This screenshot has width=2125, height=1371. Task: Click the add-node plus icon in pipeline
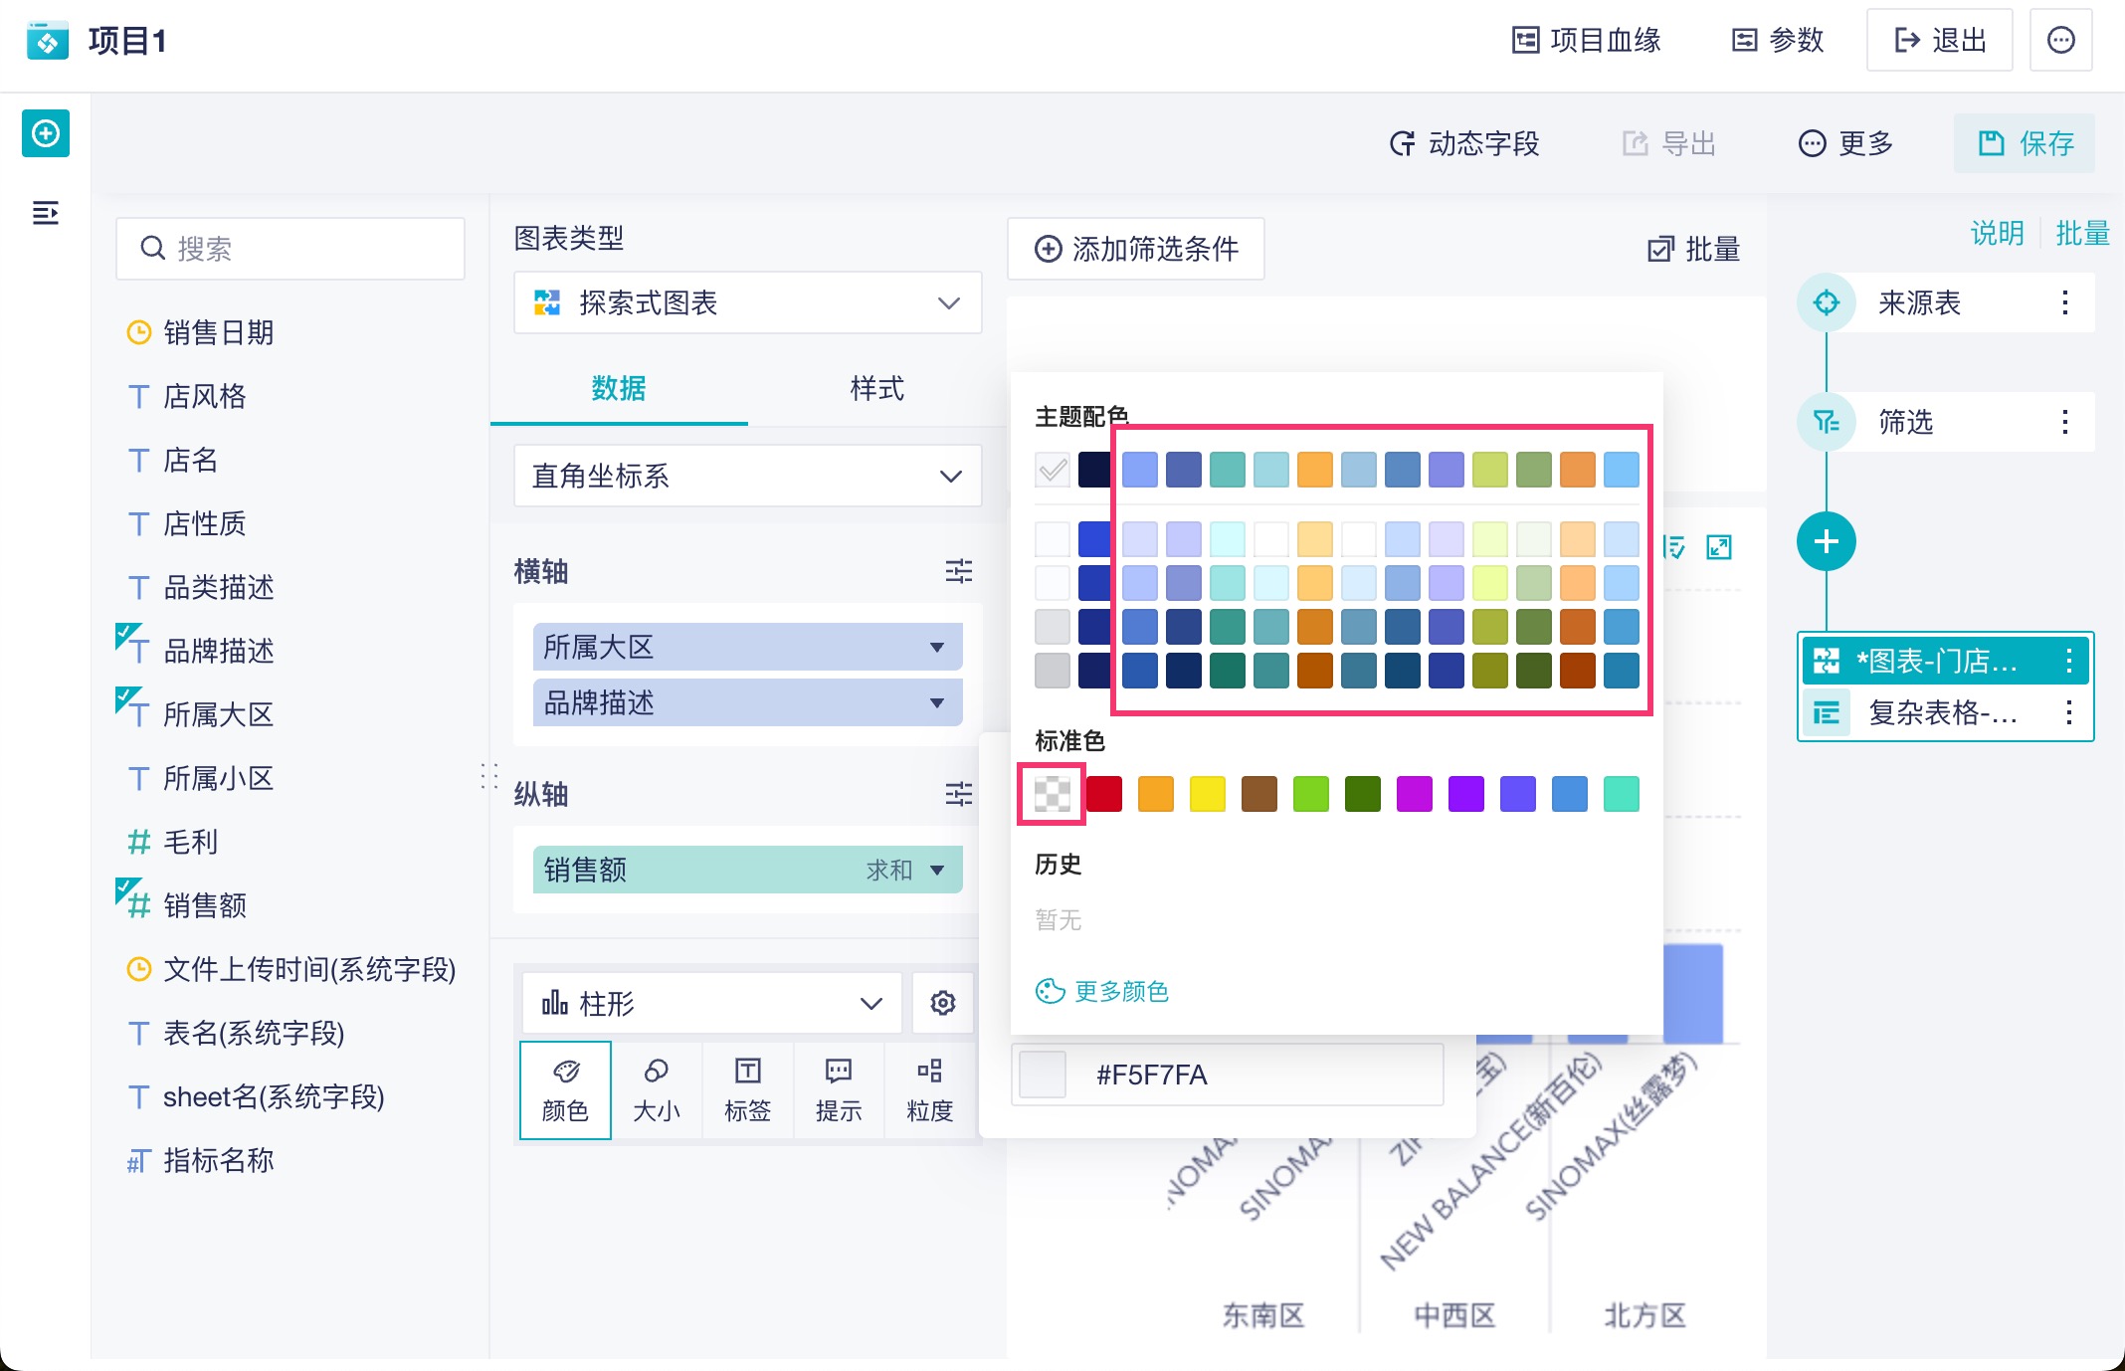pos(1827,540)
